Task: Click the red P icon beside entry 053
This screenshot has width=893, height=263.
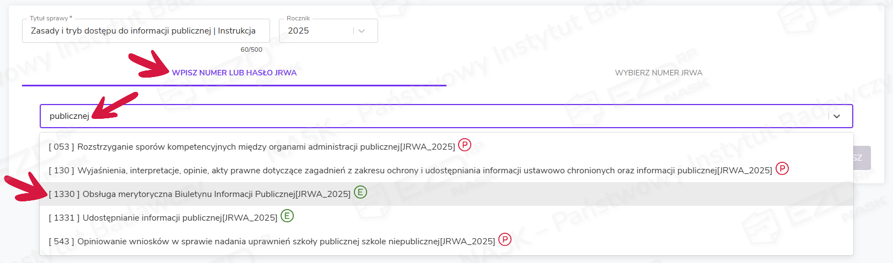Action: click(x=465, y=145)
